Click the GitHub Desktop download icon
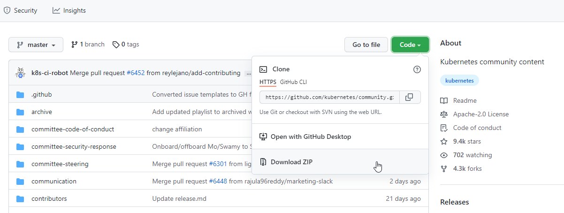Image resolution: width=564 pixels, height=213 pixels. point(263,137)
